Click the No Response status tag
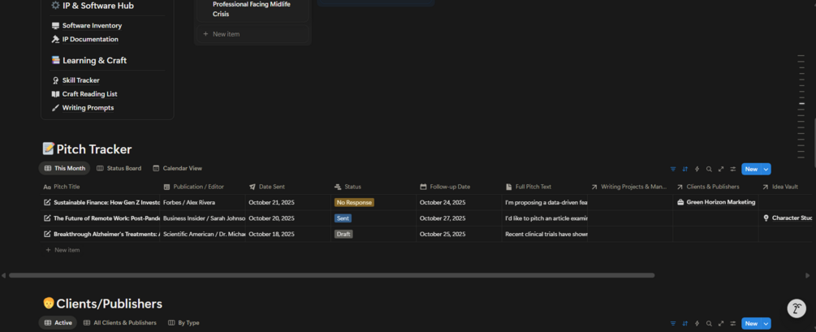Viewport: 816px width, 332px height. 354,202
